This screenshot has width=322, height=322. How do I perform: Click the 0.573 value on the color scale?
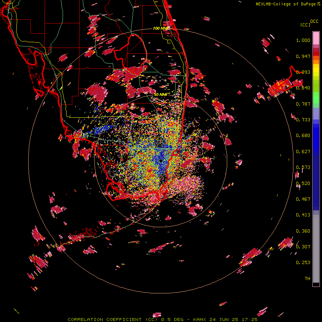coord(303,167)
